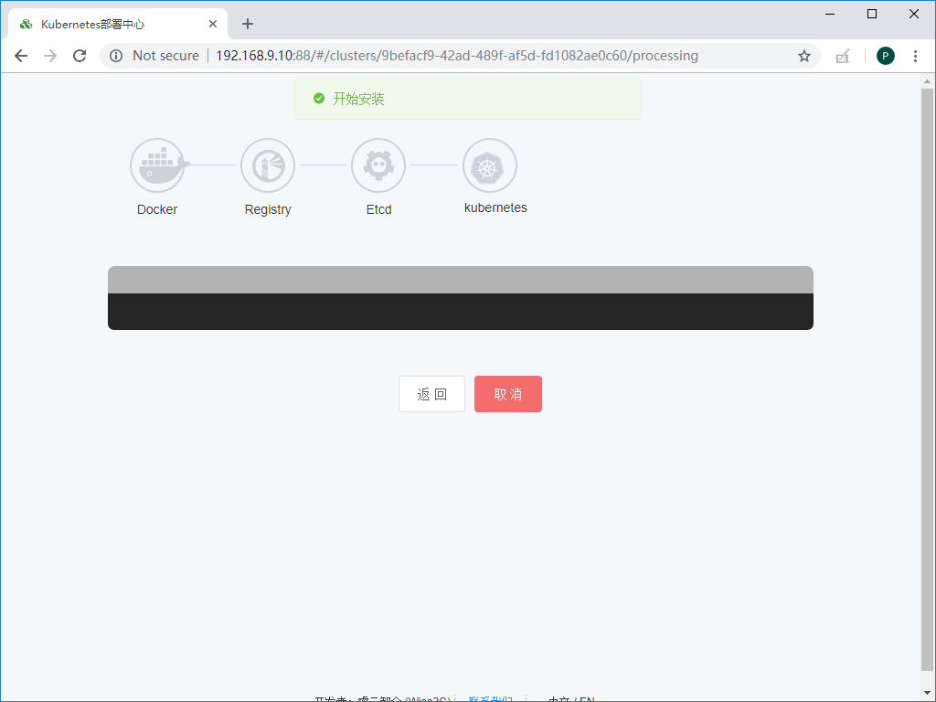Screen dimensions: 936x702
Task: Close the Kubernetes部署中心 tab
Action: pos(212,25)
